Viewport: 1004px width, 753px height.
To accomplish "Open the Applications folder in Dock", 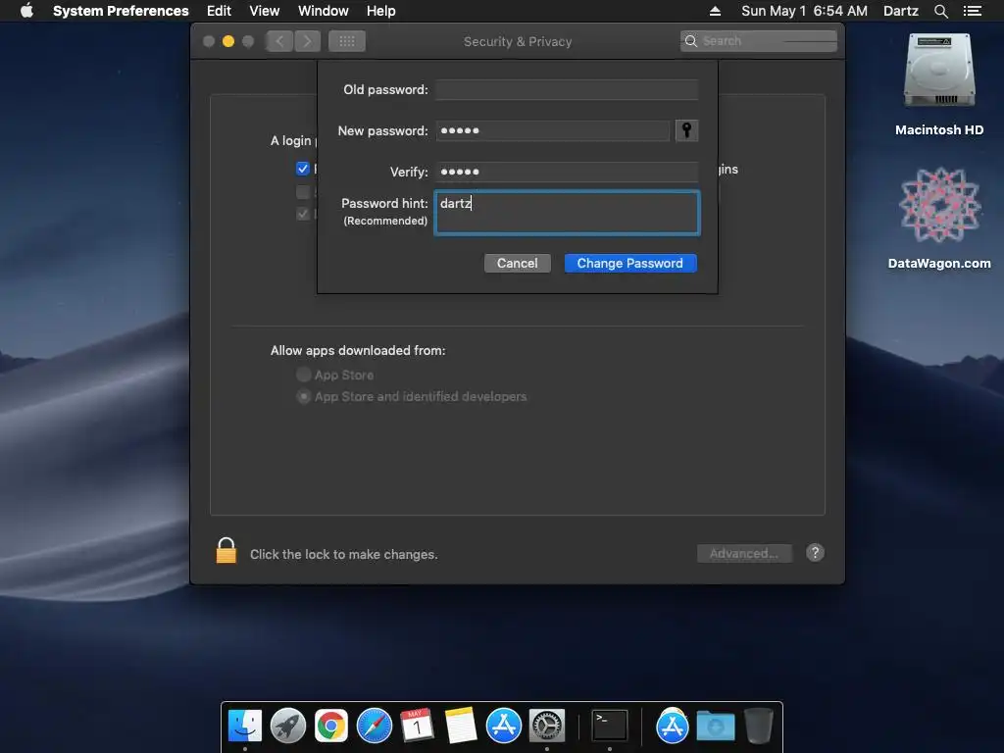I will 672,727.
